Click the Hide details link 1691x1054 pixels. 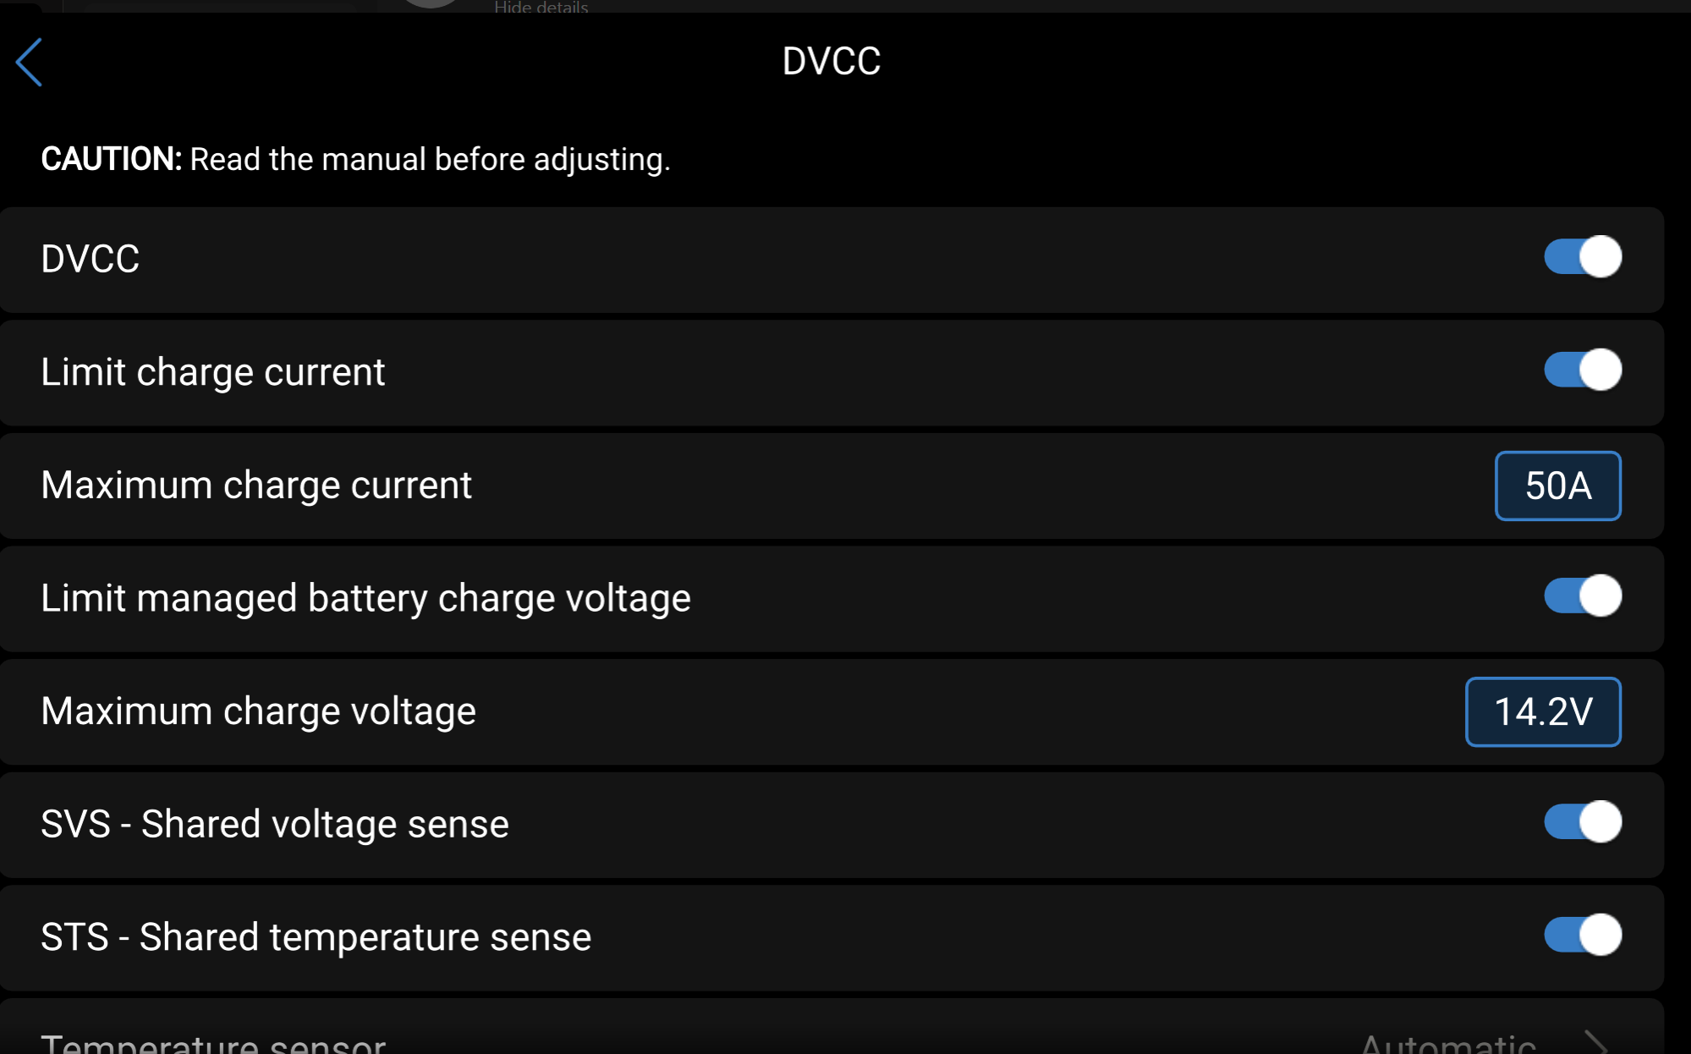click(x=541, y=8)
